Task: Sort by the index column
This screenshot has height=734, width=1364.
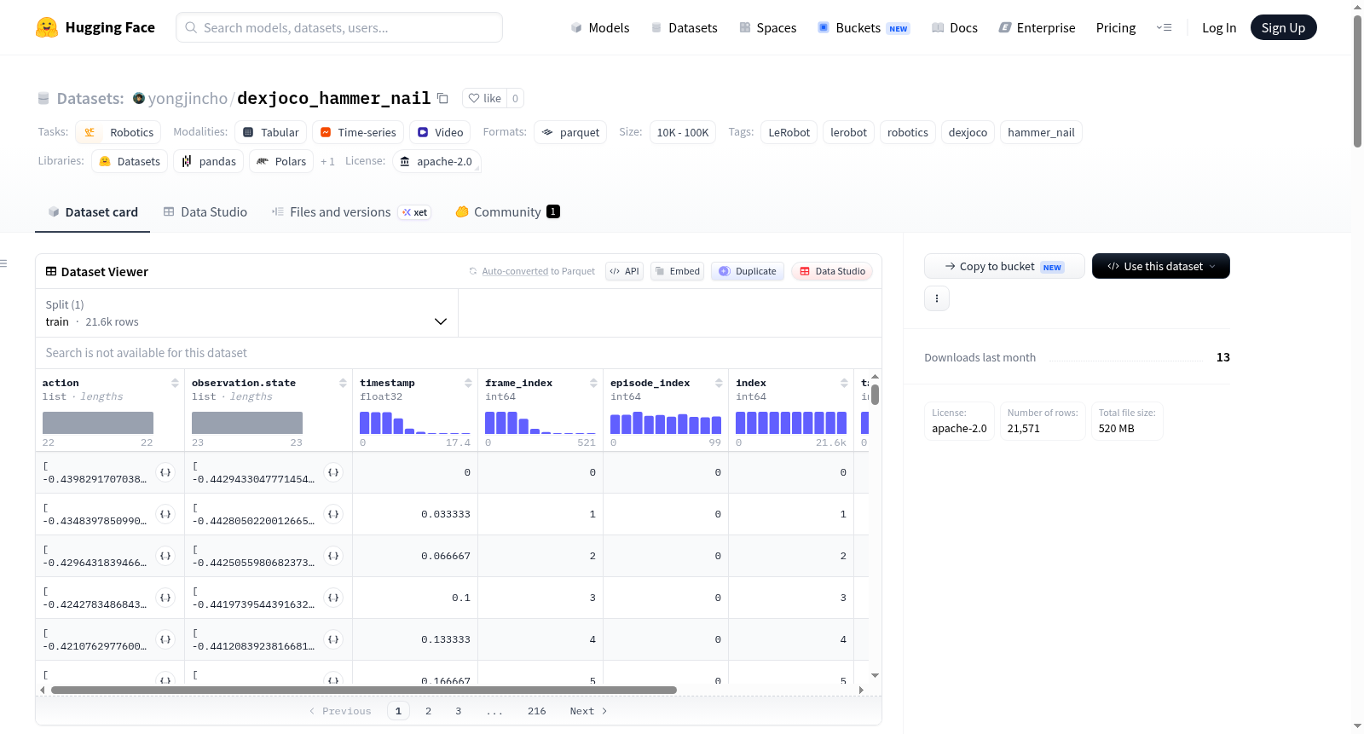Action: click(x=844, y=383)
